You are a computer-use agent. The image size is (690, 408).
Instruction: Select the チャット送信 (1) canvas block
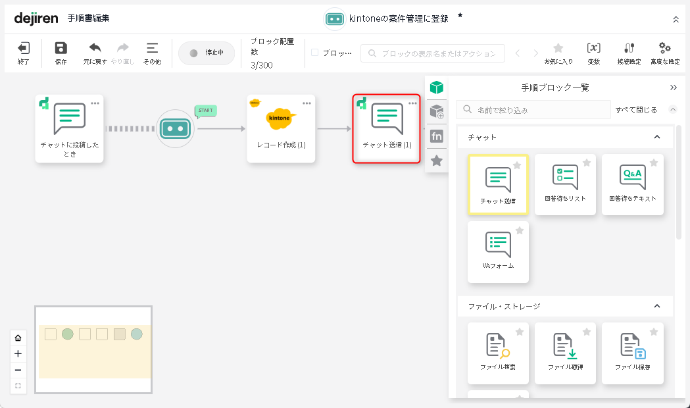387,128
